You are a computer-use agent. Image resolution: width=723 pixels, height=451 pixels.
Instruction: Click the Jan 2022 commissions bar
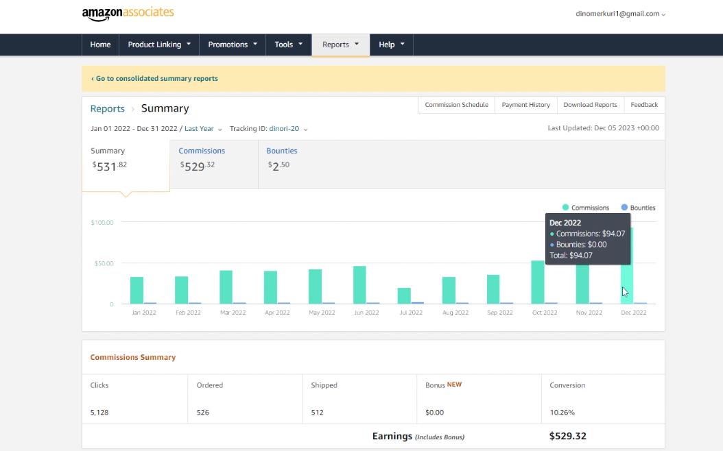(x=137, y=290)
